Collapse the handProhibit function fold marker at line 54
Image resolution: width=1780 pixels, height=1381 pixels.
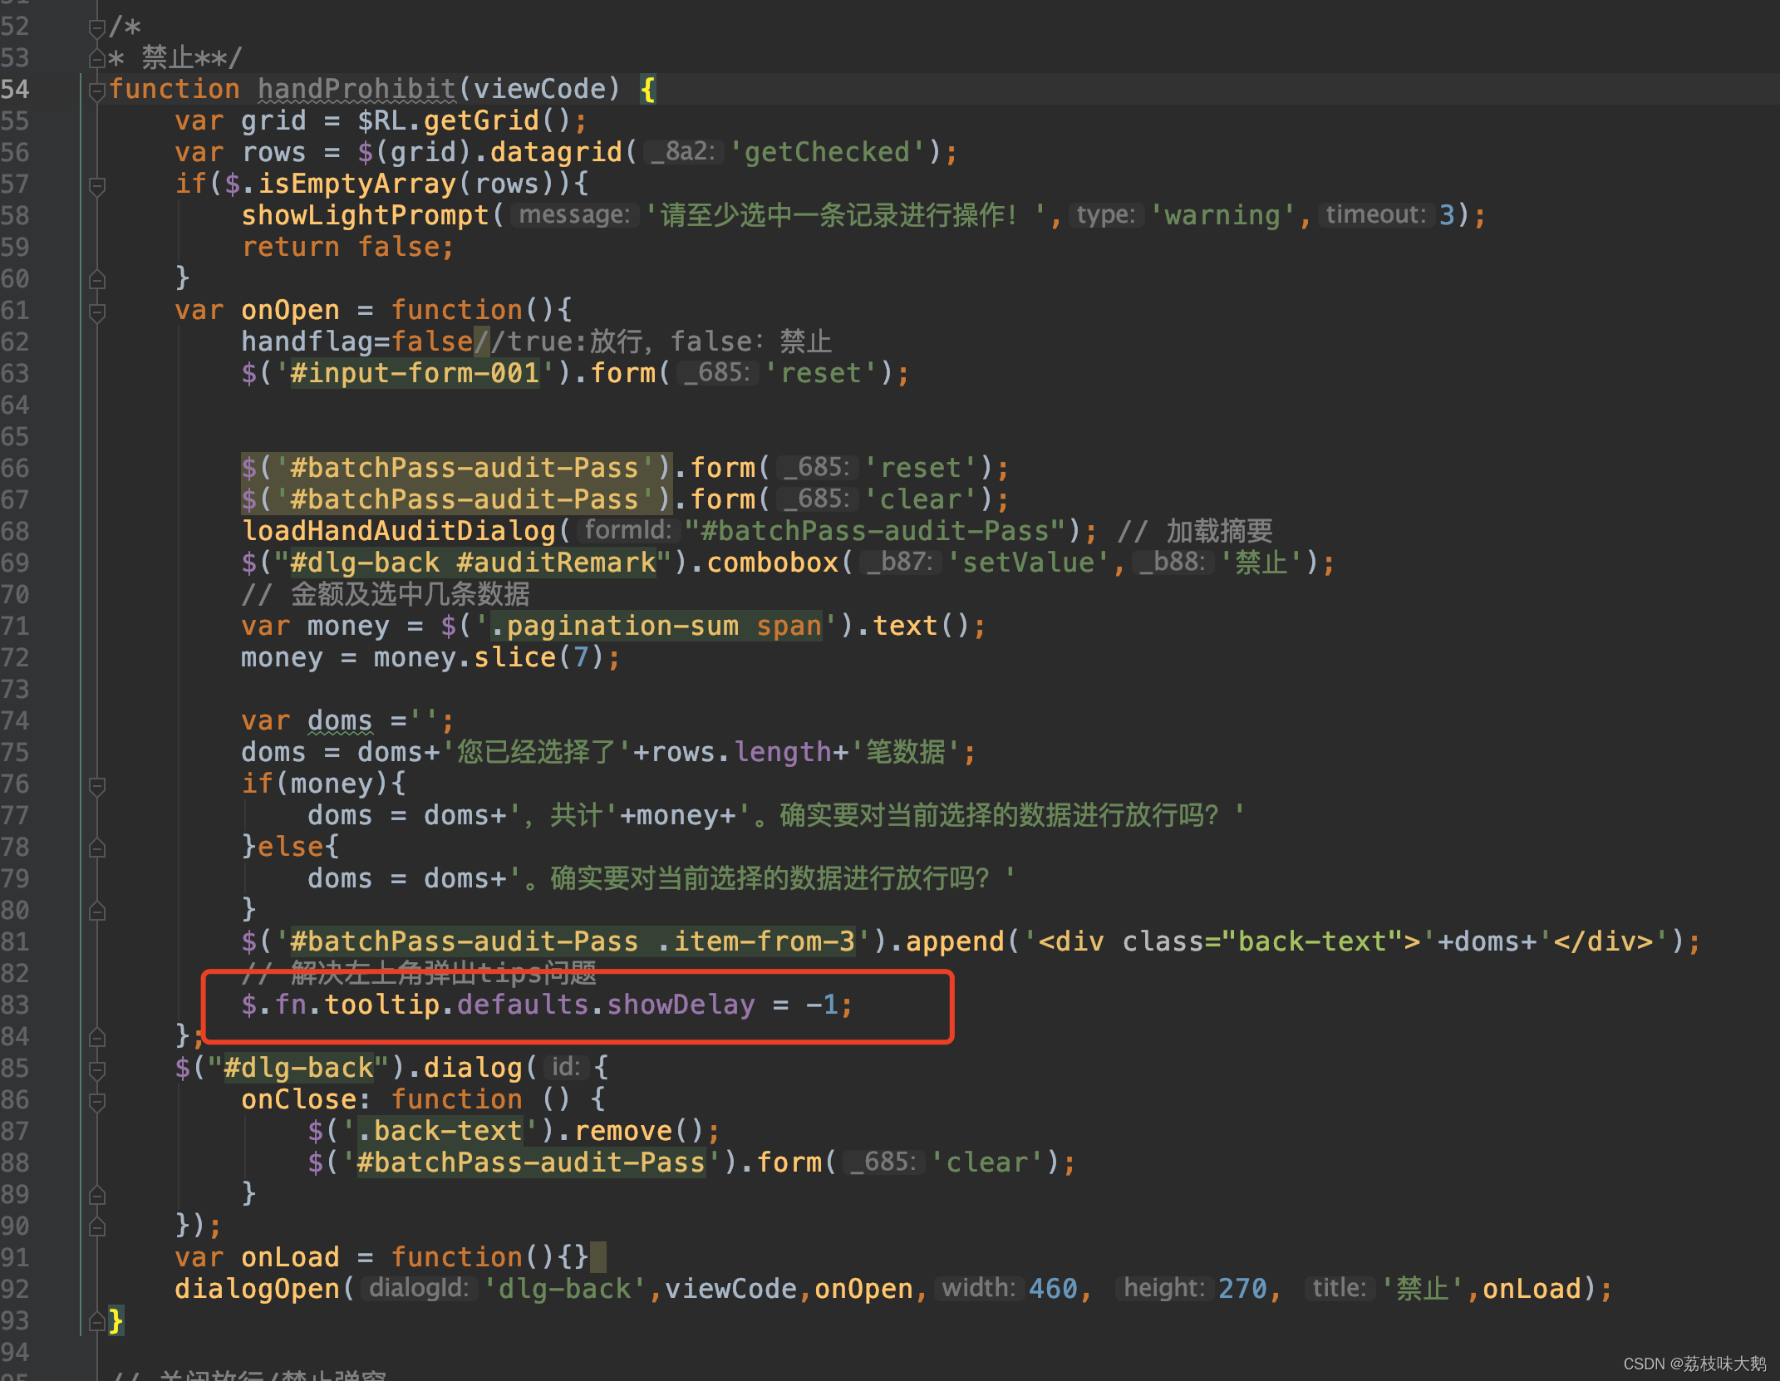[x=96, y=91]
